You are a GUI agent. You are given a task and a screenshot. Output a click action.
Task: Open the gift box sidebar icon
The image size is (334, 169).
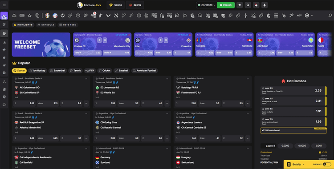tap(4, 73)
